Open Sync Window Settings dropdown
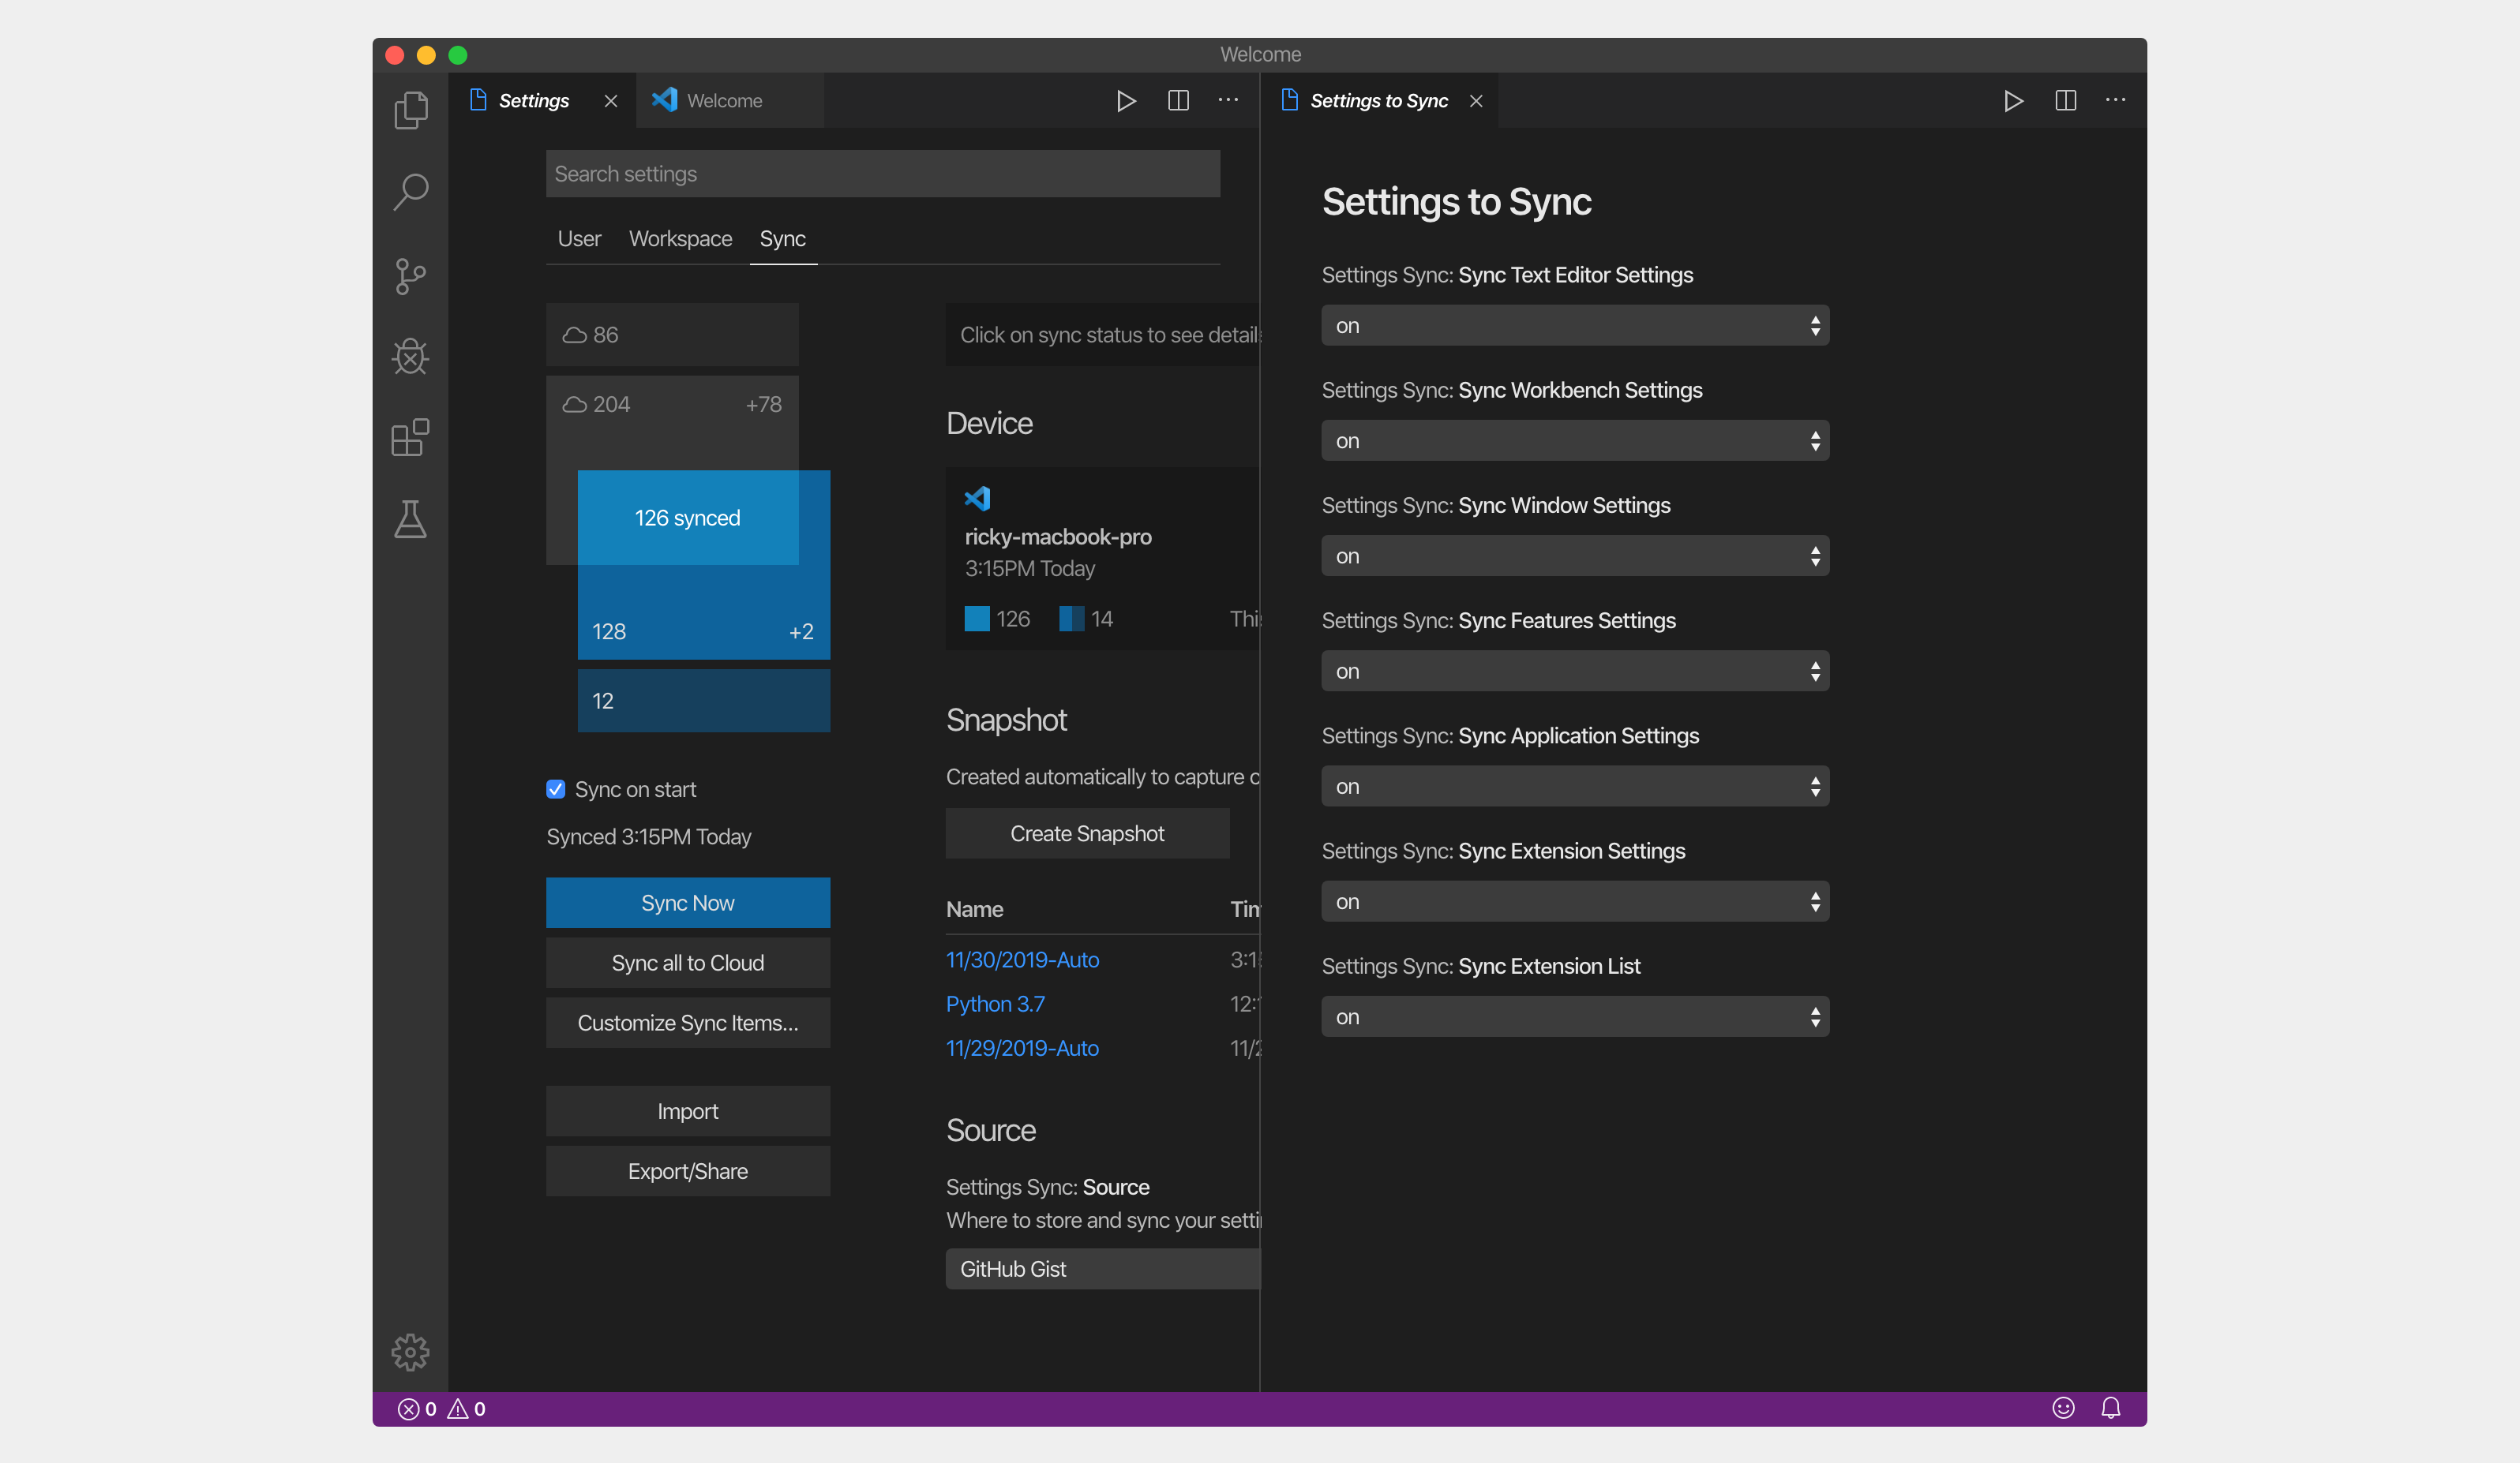The image size is (2520, 1463). [1575, 556]
